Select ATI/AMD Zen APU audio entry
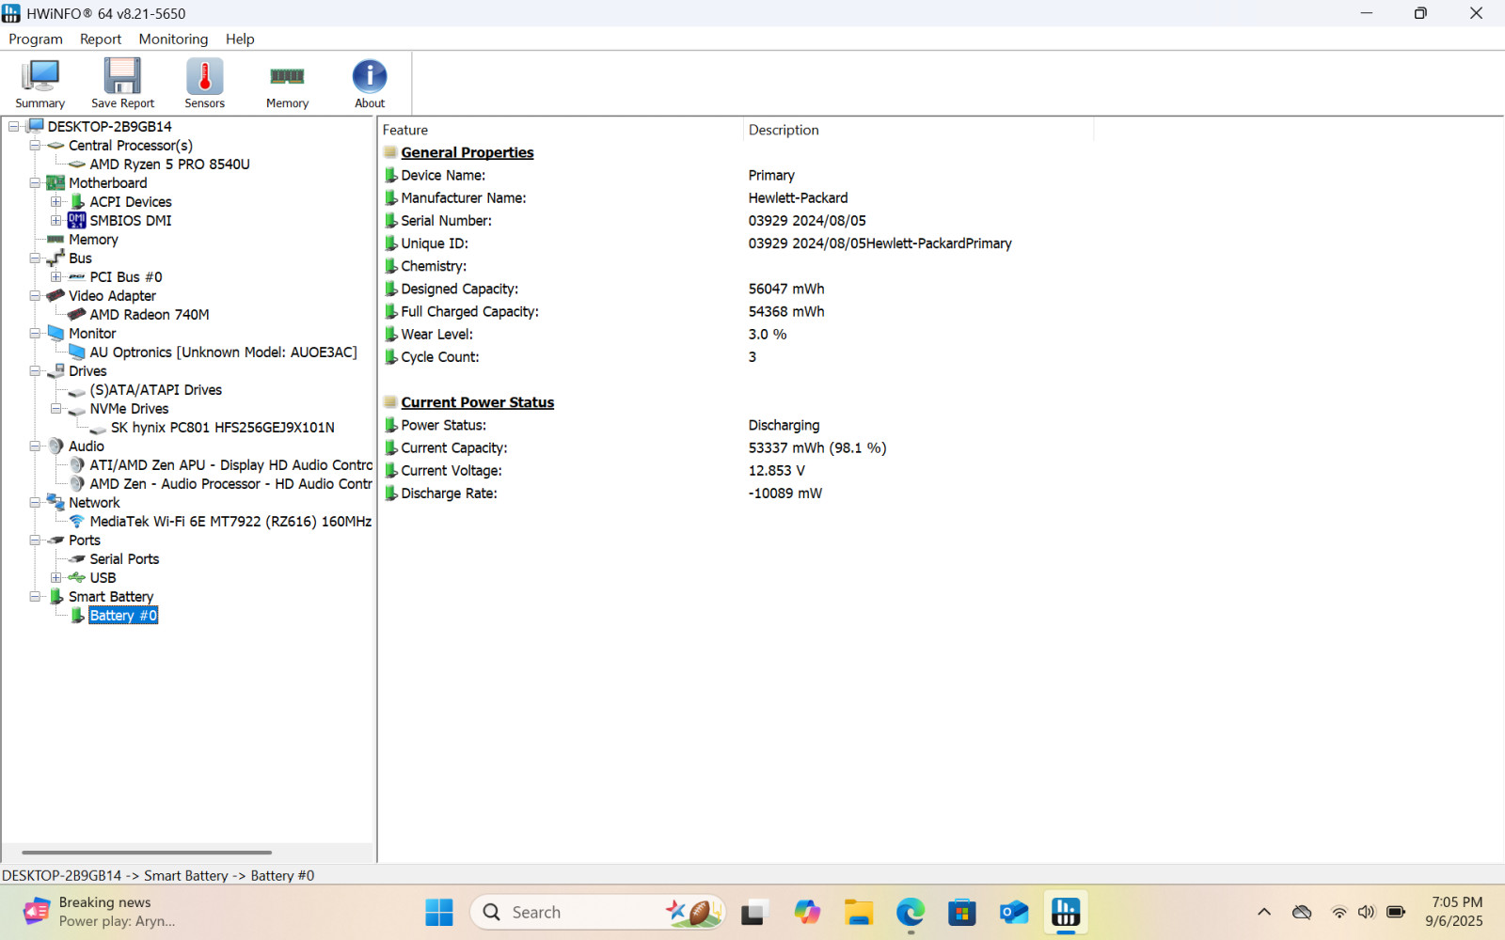 (231, 464)
